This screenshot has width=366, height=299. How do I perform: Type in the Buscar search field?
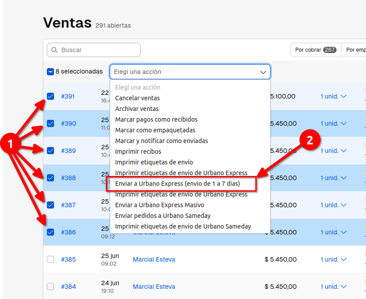[98, 50]
